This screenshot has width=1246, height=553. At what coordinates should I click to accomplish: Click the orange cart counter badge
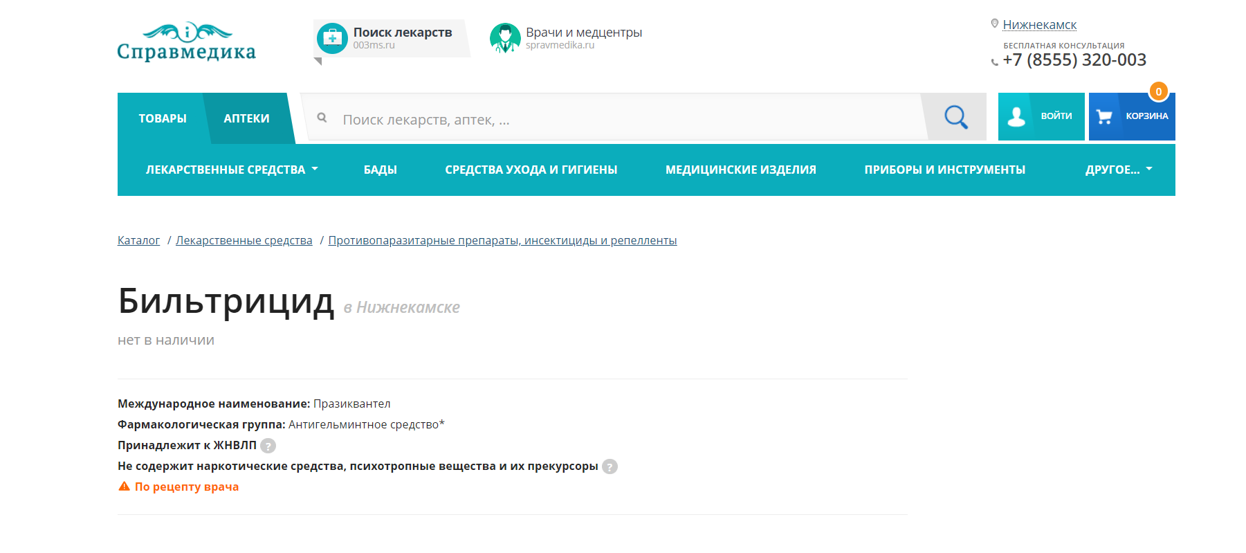pyautogui.click(x=1159, y=91)
